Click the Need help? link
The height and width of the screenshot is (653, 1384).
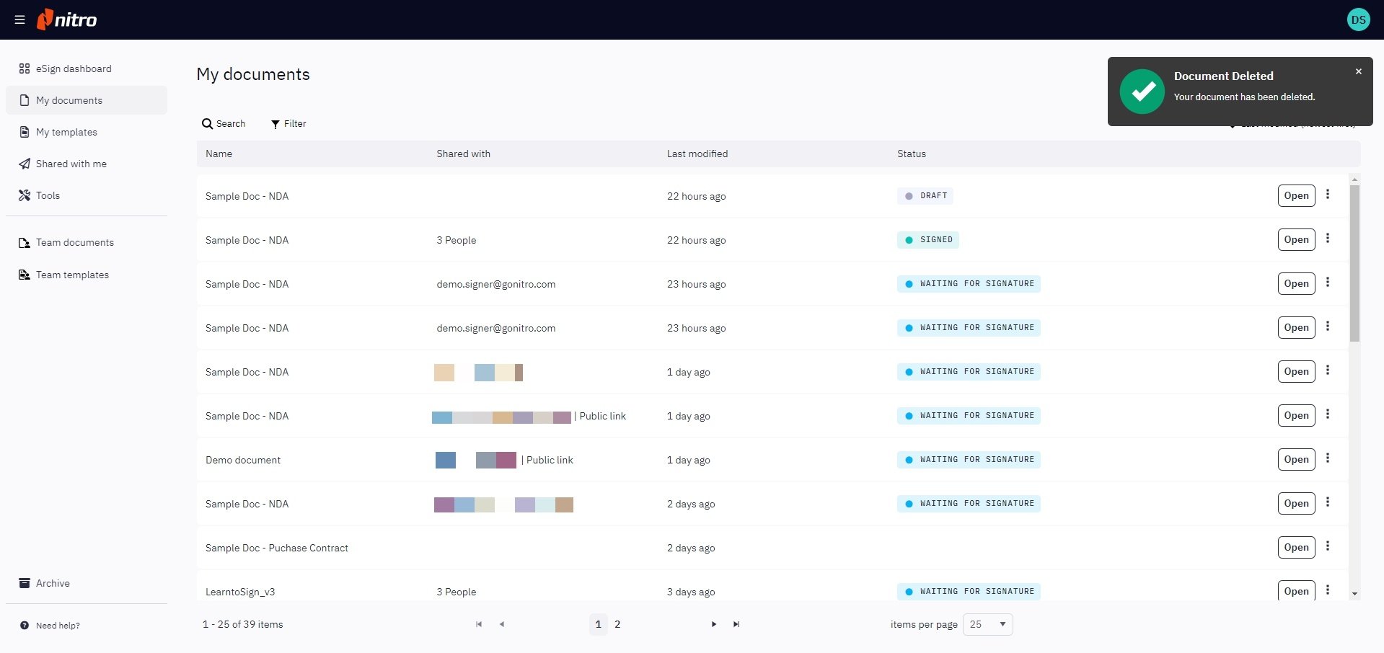click(x=58, y=626)
